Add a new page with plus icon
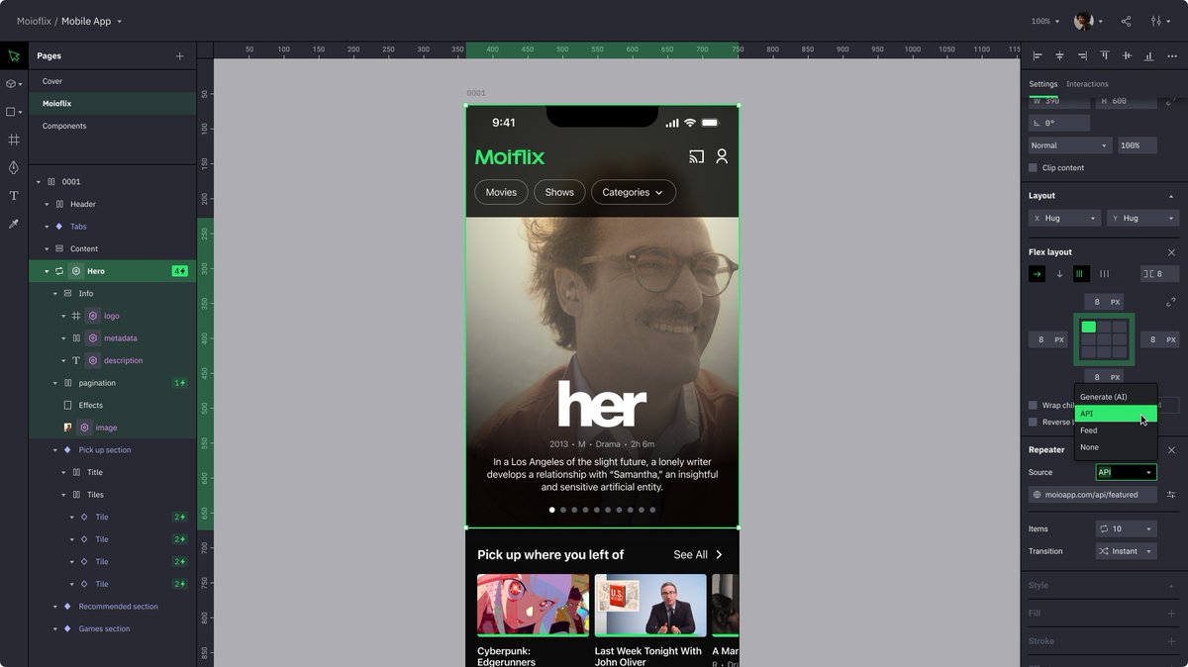The height and width of the screenshot is (667, 1188). pyautogui.click(x=179, y=56)
